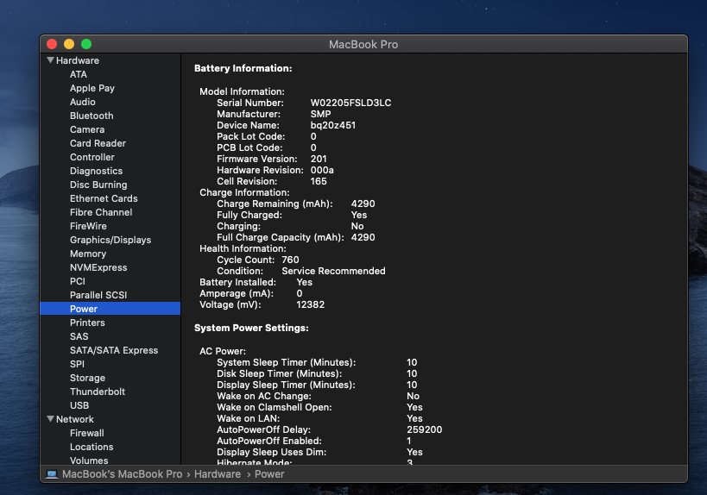Select Firewall under Network

coord(87,433)
